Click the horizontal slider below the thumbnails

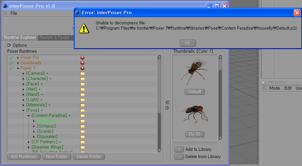click(x=195, y=143)
